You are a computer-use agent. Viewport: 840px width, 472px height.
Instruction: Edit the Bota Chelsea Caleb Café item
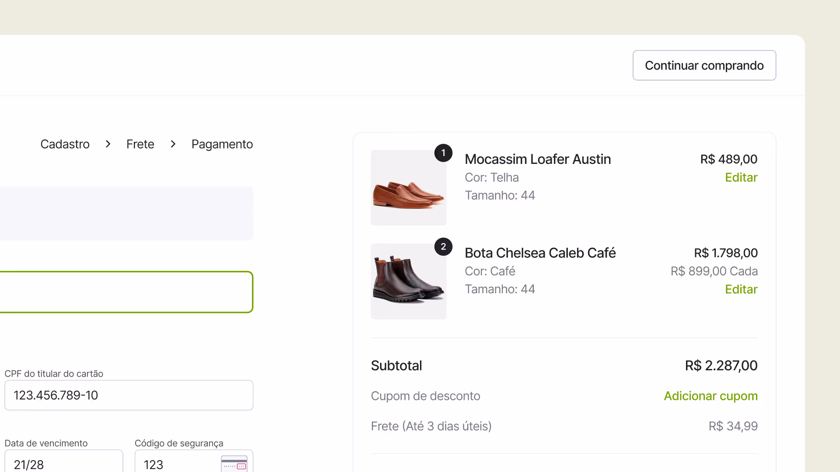click(x=741, y=289)
